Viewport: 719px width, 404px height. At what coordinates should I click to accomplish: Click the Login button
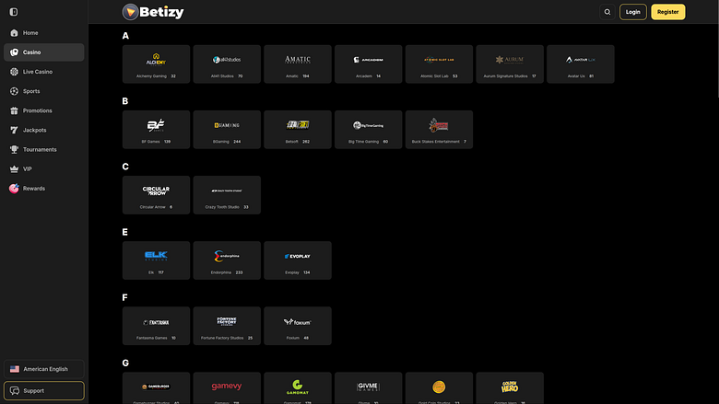(632, 12)
